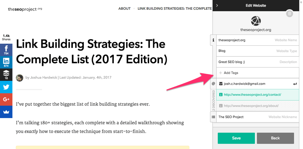Click the crown icon in share bar
The image size is (303, 149).
(6, 112)
